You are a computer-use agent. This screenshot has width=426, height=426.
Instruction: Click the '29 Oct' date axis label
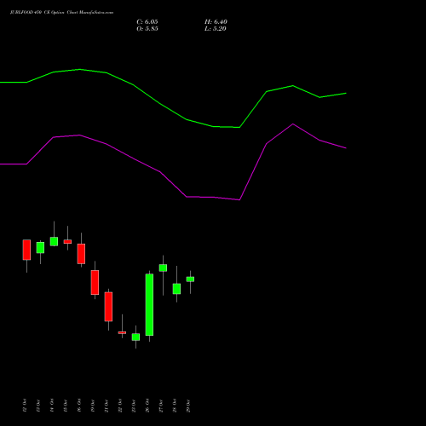click(x=188, y=406)
